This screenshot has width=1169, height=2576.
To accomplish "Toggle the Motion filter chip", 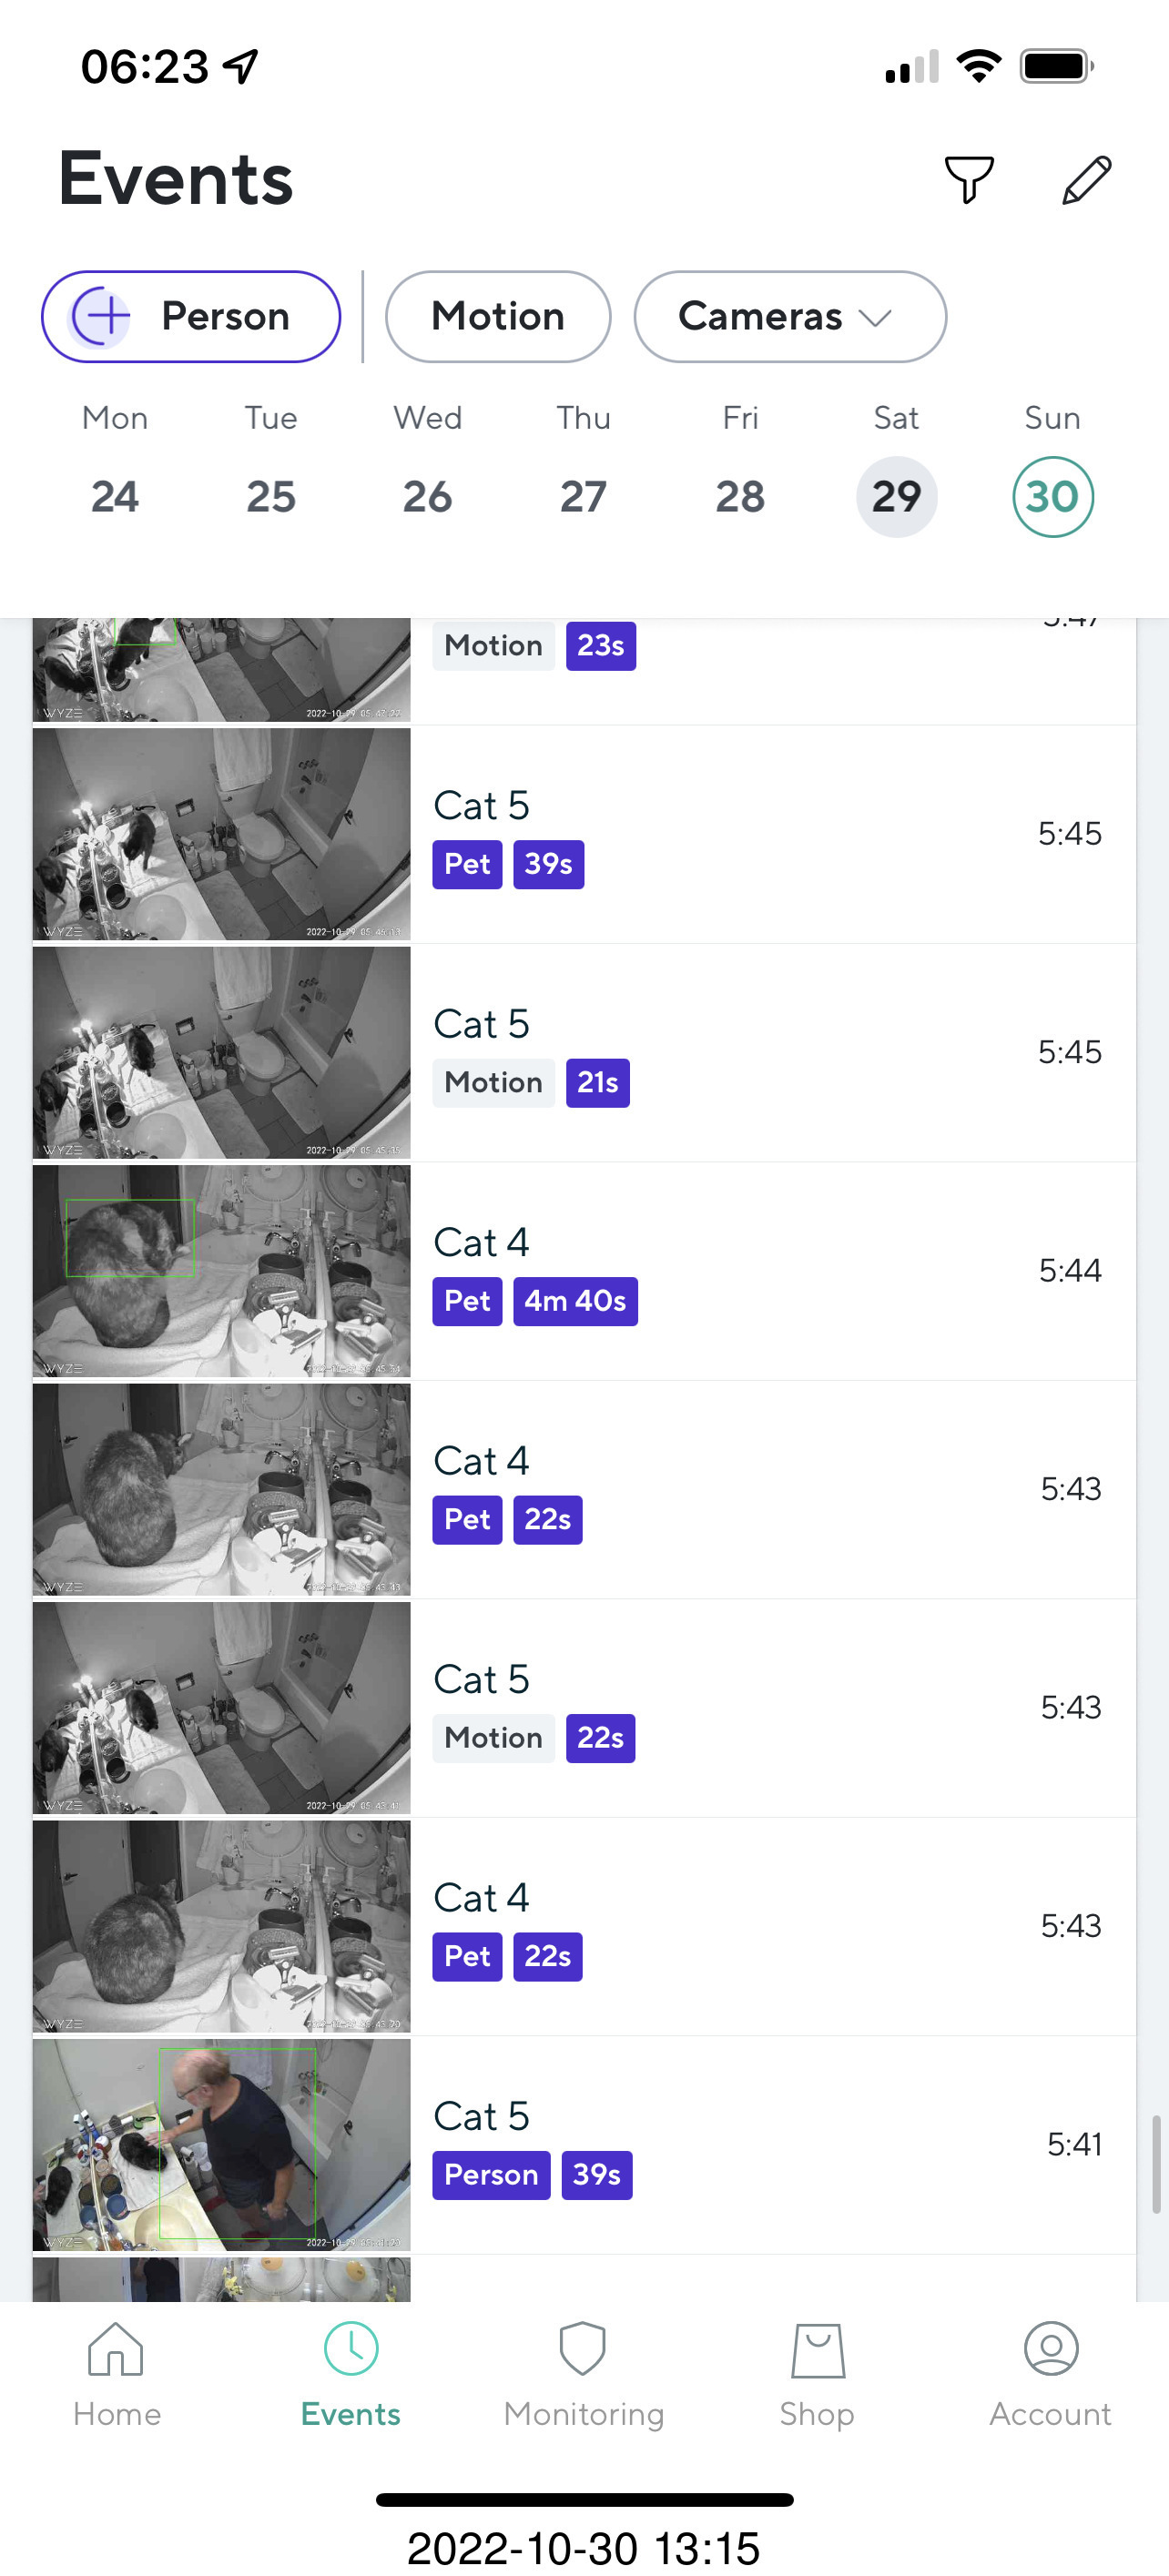I will (x=498, y=317).
